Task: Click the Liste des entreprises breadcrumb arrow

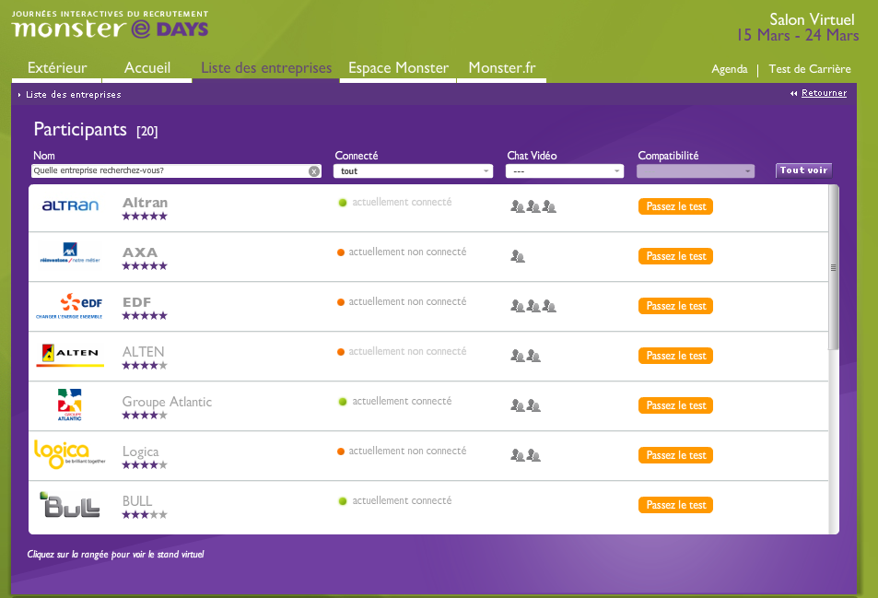Action: point(19,95)
